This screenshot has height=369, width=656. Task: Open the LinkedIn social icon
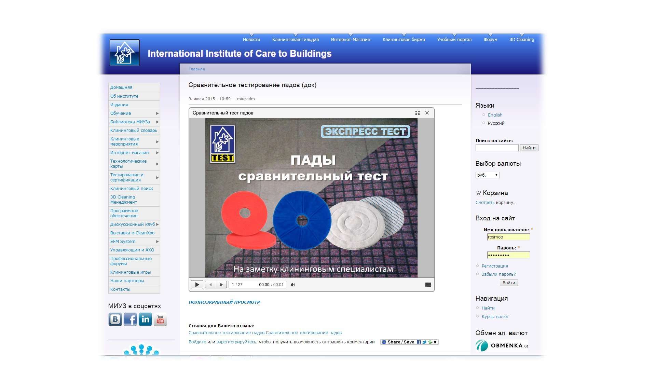(145, 319)
